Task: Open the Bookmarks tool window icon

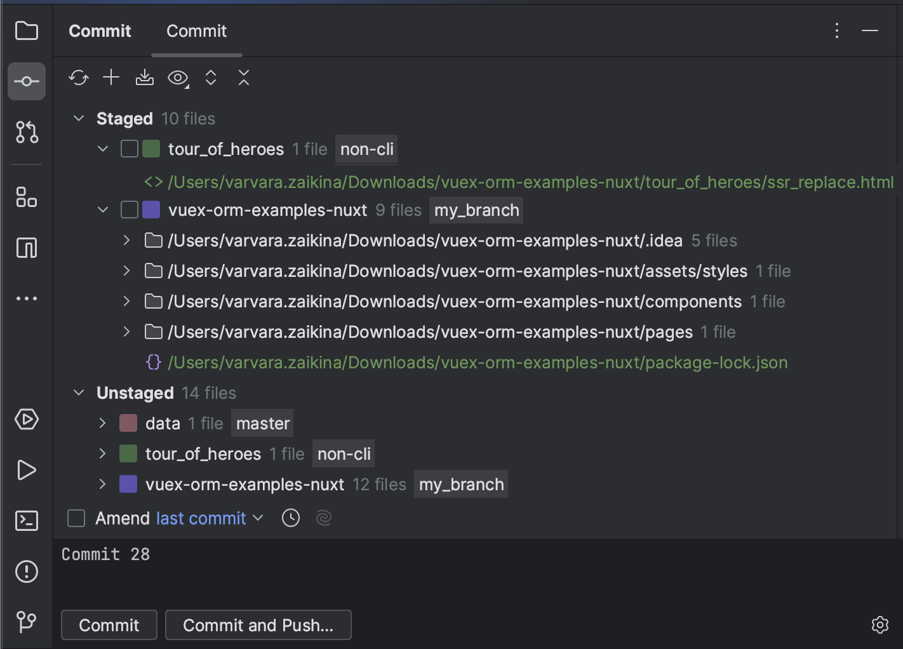Action: point(27,248)
